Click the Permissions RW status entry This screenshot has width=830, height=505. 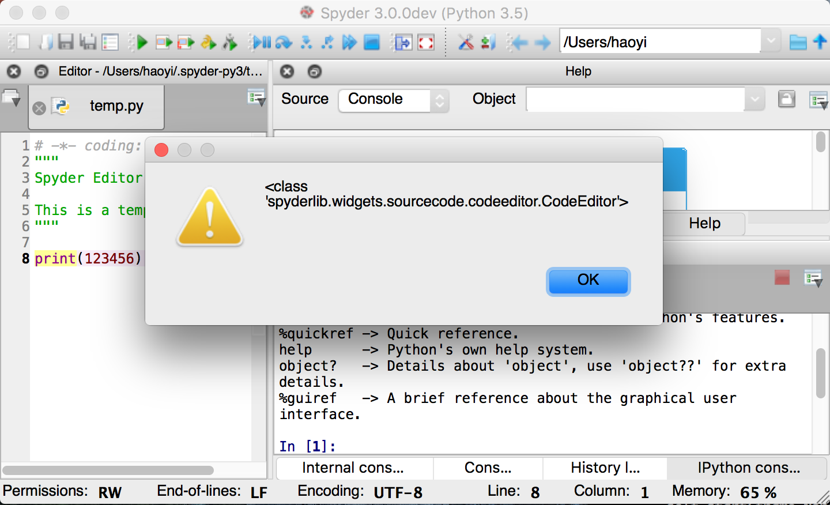pyautogui.click(x=62, y=492)
